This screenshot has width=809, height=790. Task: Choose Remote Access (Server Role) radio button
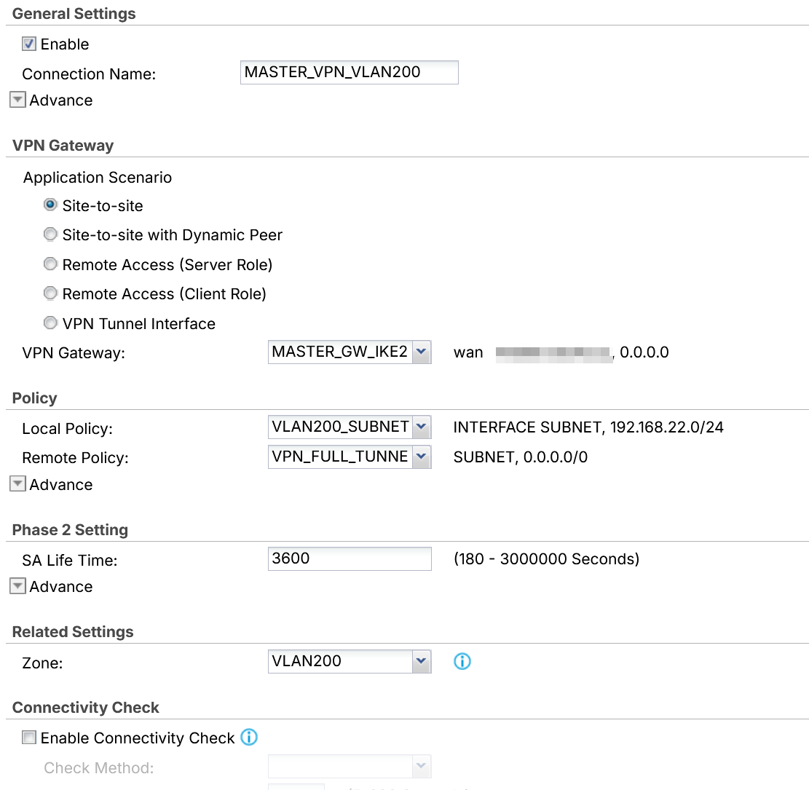(50, 264)
